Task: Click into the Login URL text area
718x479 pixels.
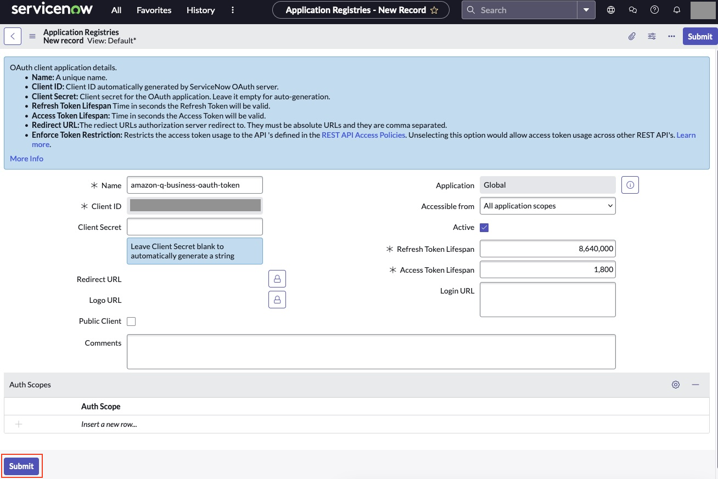Action: click(548, 300)
